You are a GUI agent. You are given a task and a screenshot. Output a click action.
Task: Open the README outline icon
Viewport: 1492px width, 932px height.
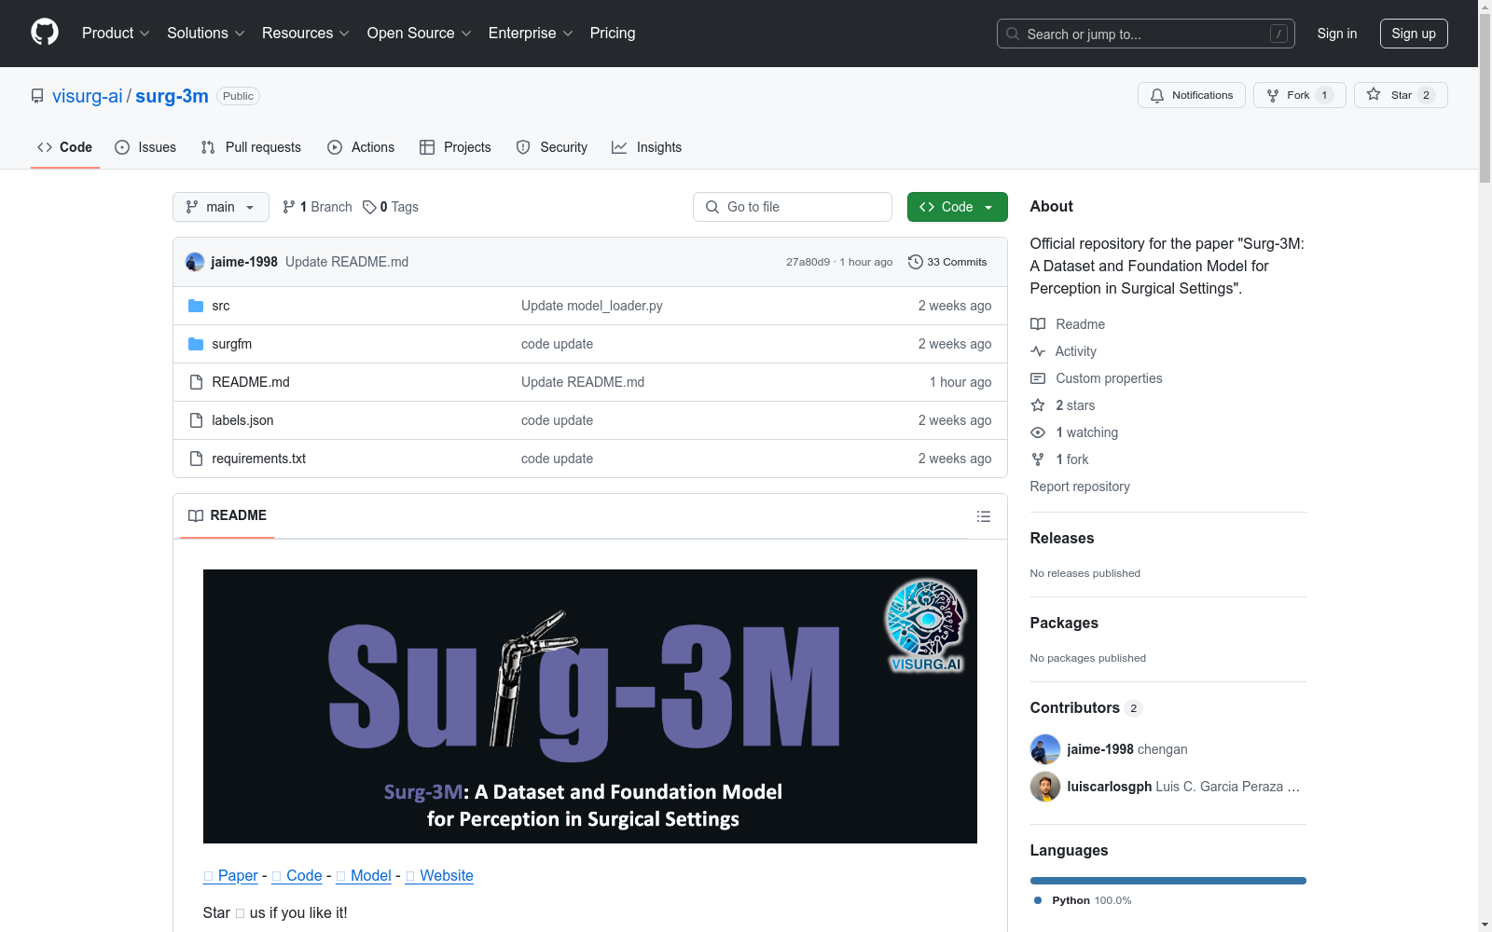click(983, 516)
